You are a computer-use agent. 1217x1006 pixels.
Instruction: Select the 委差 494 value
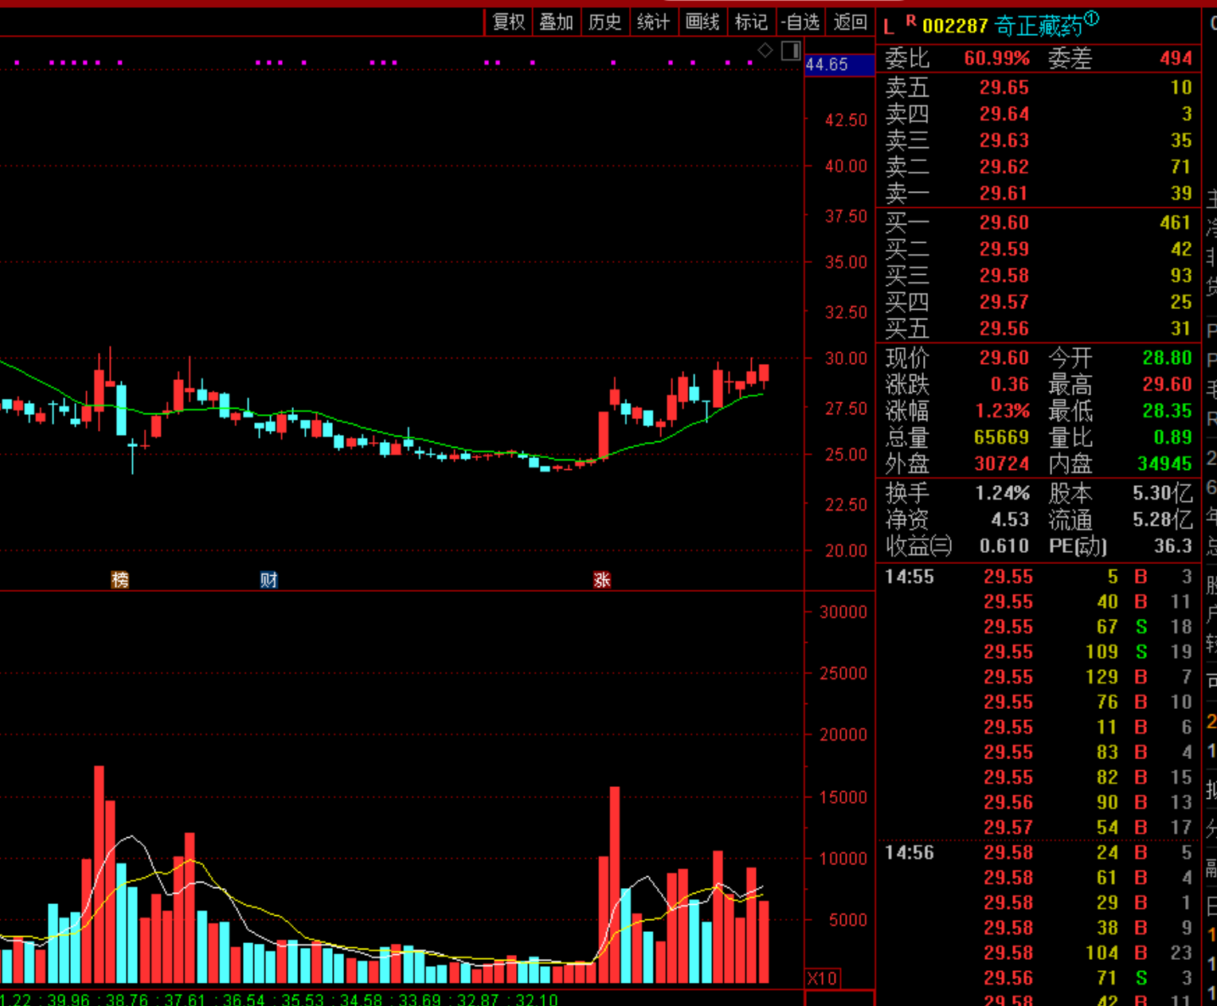click(1176, 58)
